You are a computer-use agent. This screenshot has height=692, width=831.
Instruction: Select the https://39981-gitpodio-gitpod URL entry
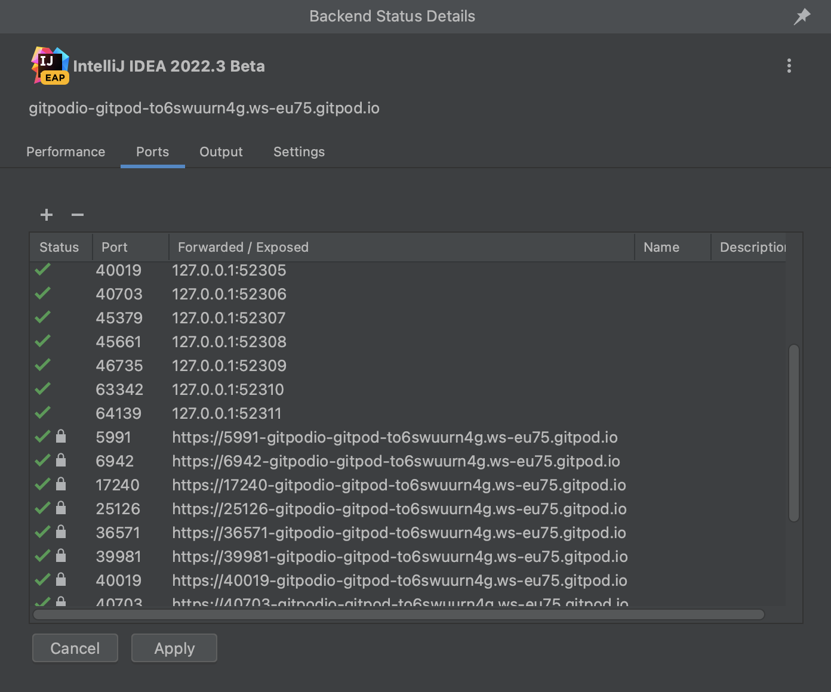tap(400, 557)
